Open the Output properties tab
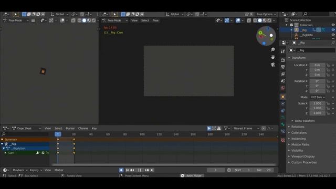 click(283, 67)
